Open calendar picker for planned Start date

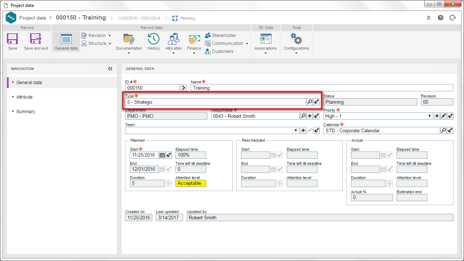click(162, 155)
